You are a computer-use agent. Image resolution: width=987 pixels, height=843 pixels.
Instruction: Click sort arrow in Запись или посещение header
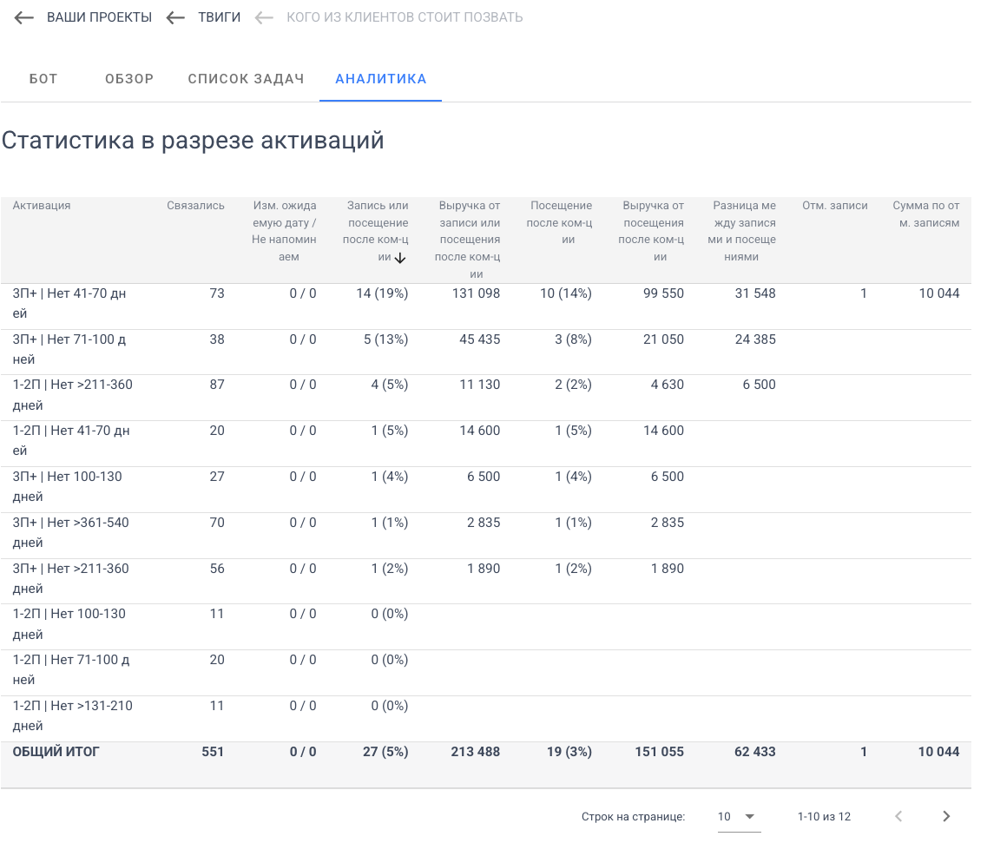pos(399,258)
